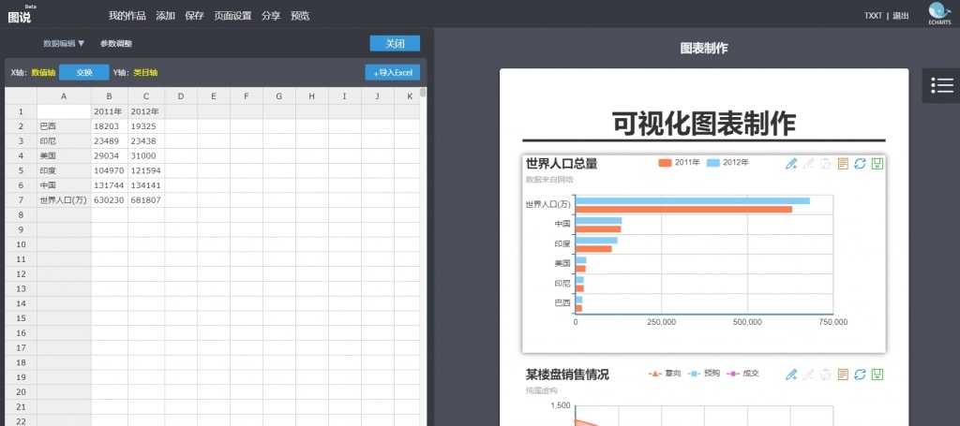Refresh the 某楼盘销售情况 chart
Screen dimensions: 960x426
click(861, 375)
